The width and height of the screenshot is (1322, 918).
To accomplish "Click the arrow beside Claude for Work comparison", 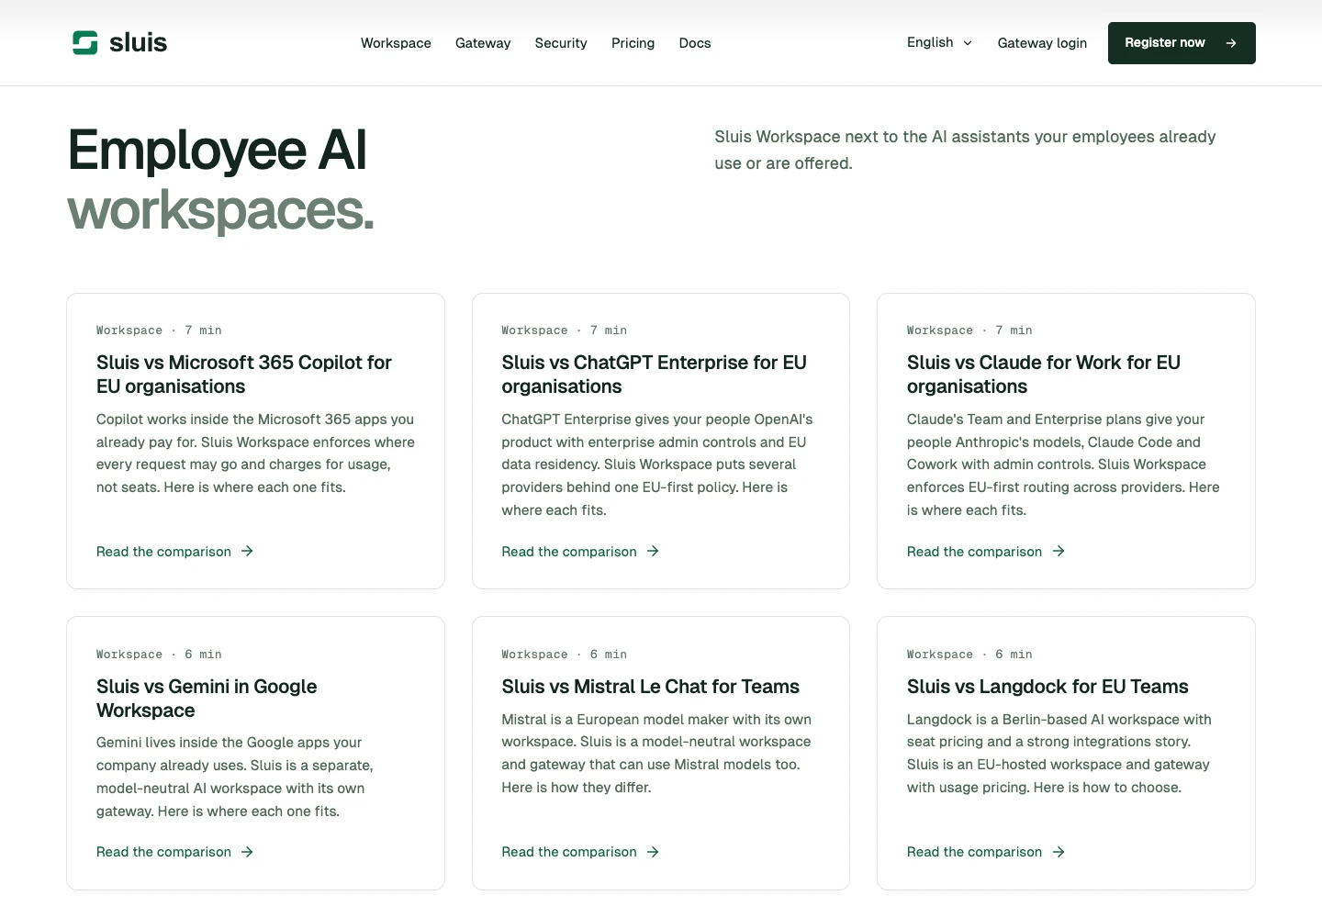I will pos(1059,551).
